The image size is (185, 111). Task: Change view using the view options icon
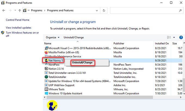(169, 37)
